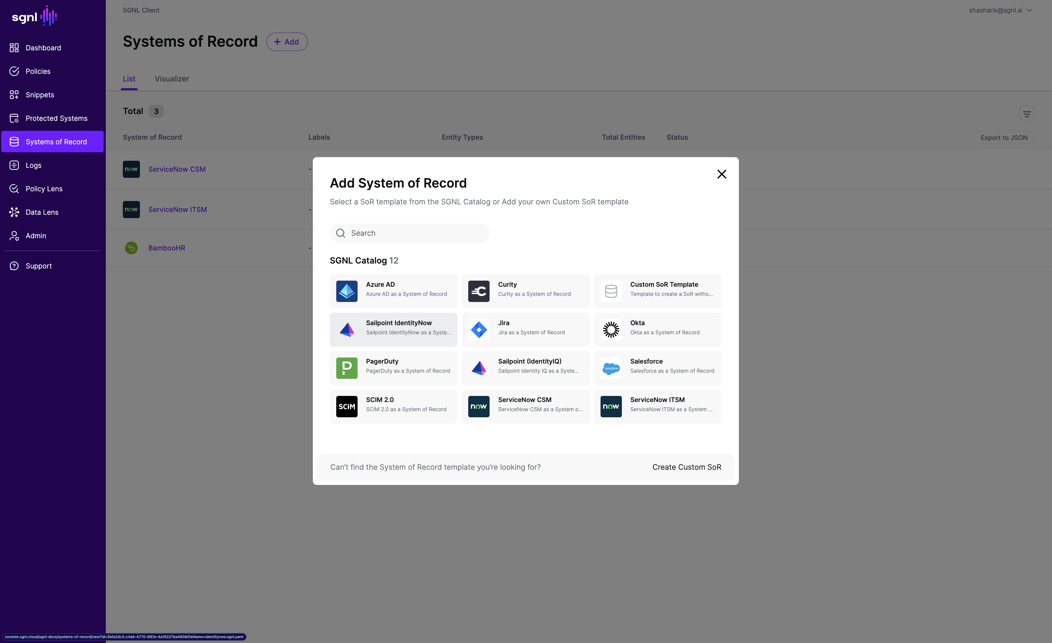Click the Admin user icon
Image resolution: width=1052 pixels, height=643 pixels.
14,236
